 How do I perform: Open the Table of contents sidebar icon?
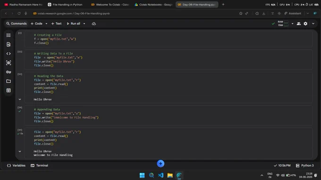point(8,35)
